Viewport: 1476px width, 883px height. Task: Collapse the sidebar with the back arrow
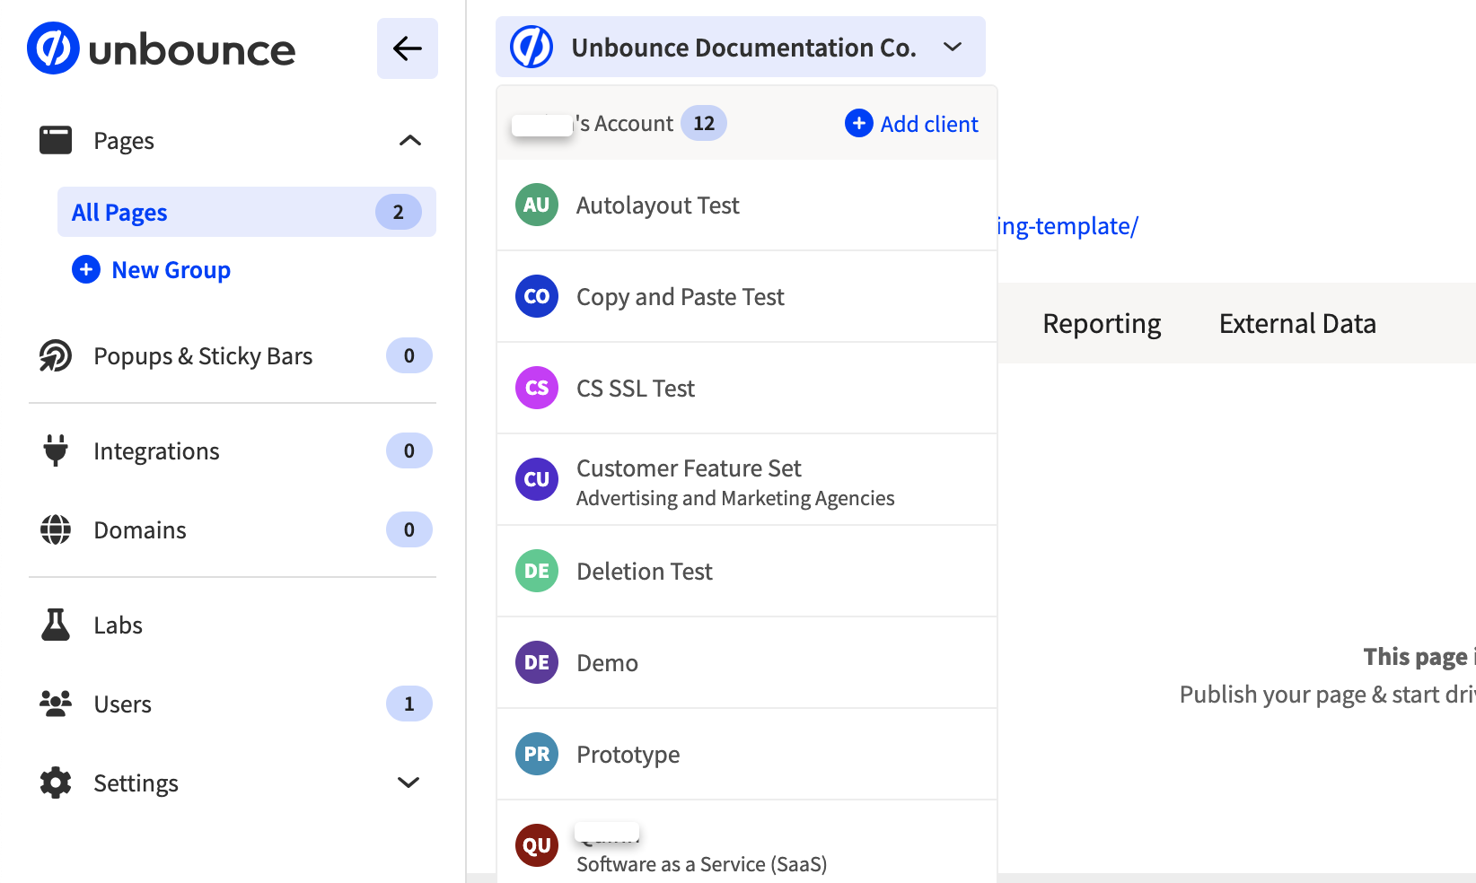[x=408, y=48]
